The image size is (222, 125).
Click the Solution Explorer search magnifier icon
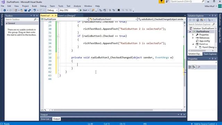(214, 24)
